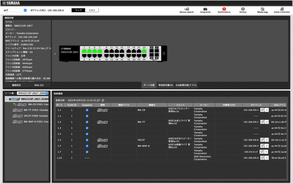This screenshot has height=184, width=293.
Task: Refresh the connected devices timestamp
Action: pyautogui.click(x=103, y=100)
